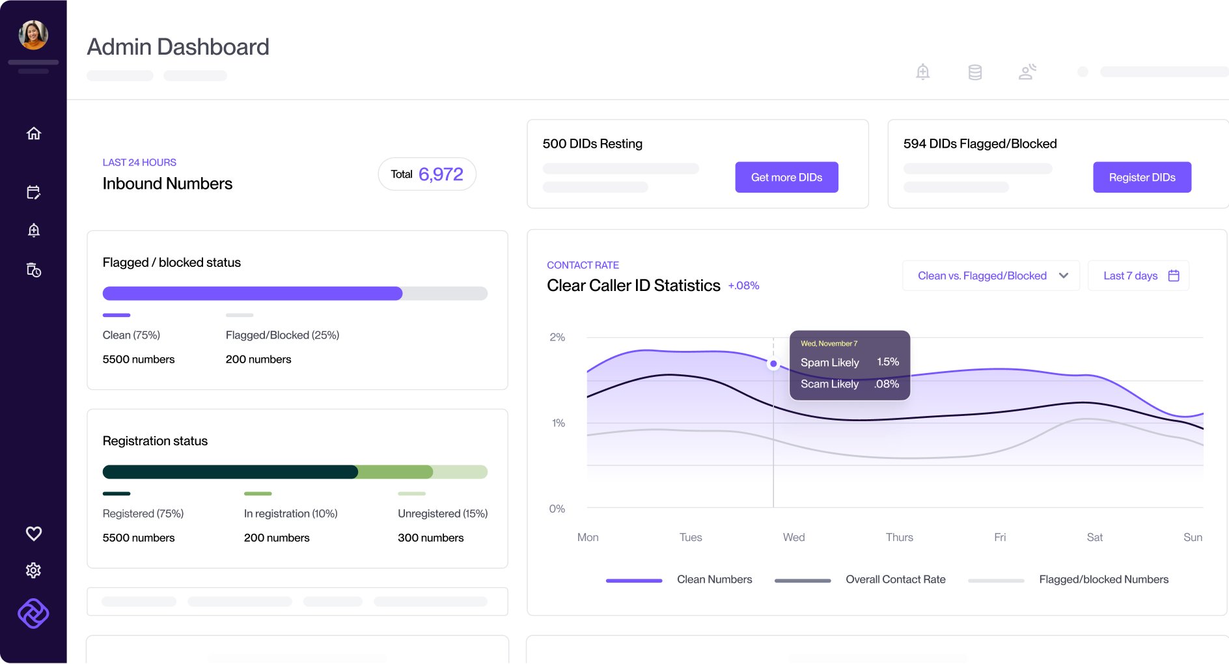
Task: Click the Flagged/blocked status progress bar
Action: tap(295, 294)
